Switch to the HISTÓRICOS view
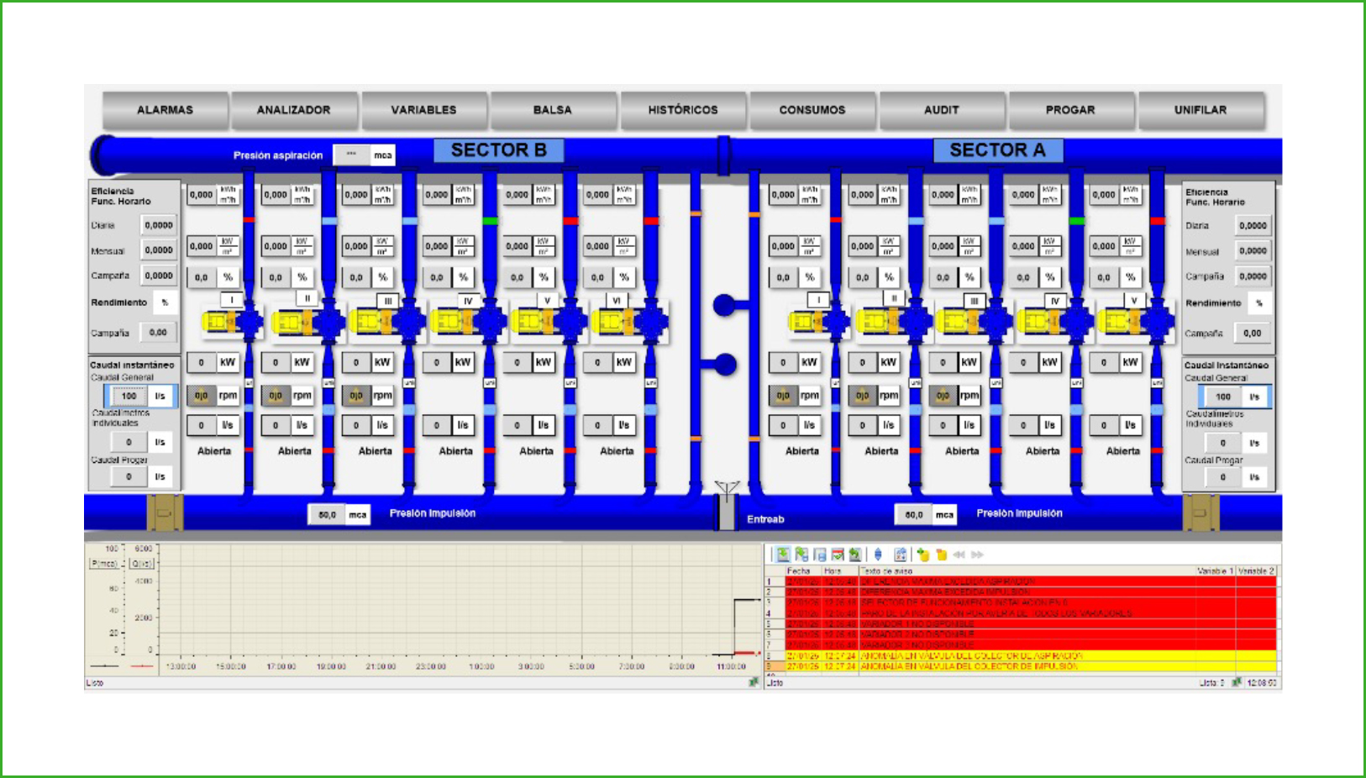Screen dimensions: 1366x778 coord(682,110)
